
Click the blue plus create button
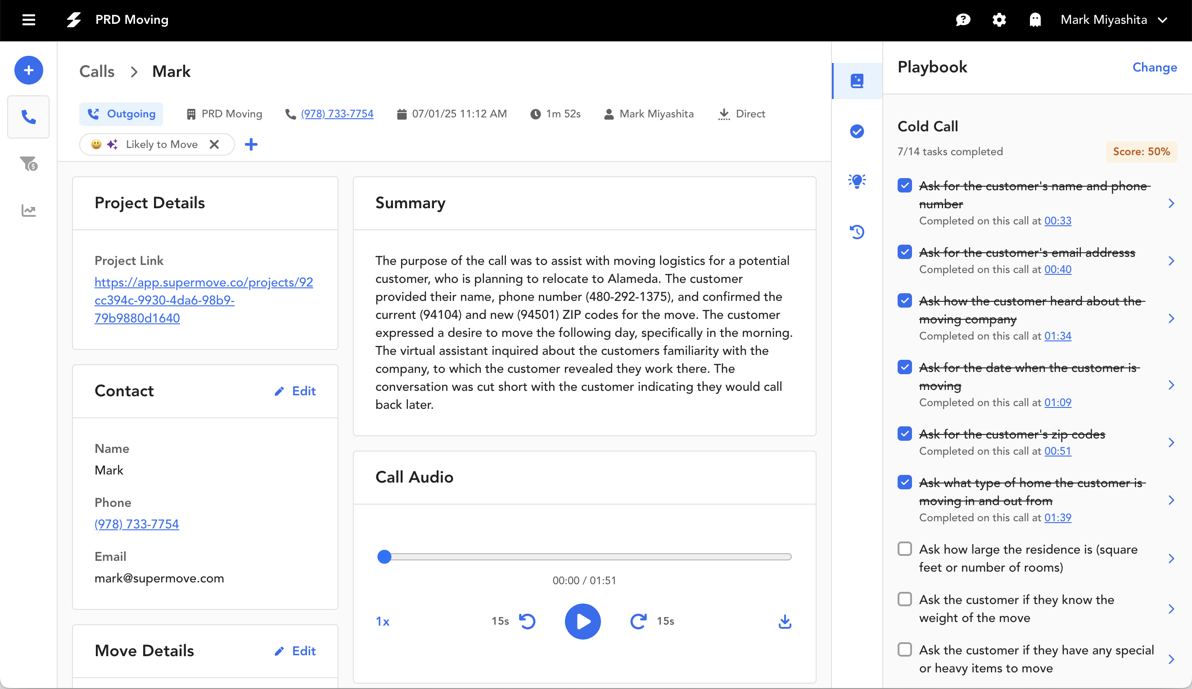(x=29, y=71)
